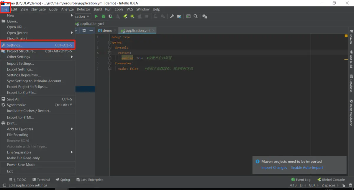This screenshot has height=190, width=354.
Task: Click caret position 4:13 in status bar
Action: tap(293, 185)
